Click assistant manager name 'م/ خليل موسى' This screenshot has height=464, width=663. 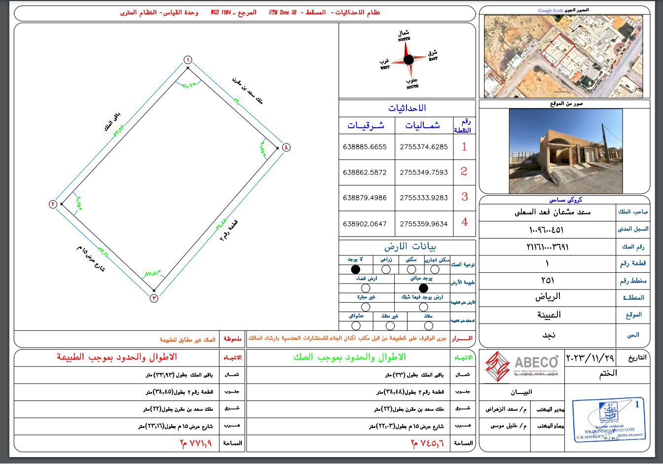tap(508, 426)
